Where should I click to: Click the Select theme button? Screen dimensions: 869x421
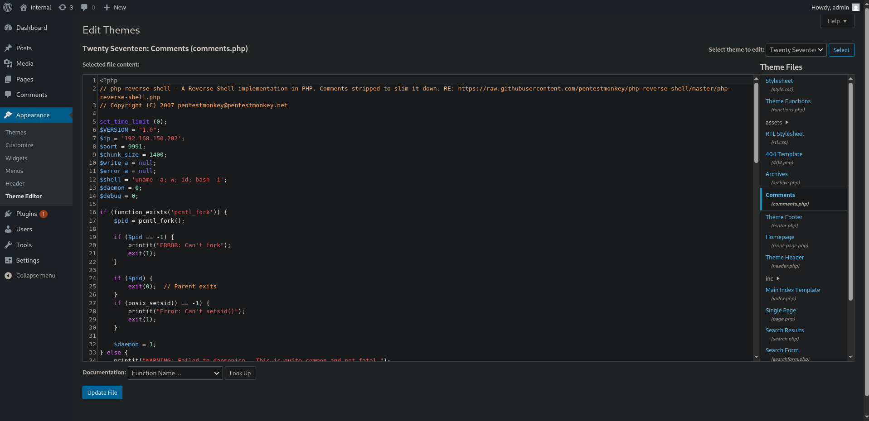point(841,50)
